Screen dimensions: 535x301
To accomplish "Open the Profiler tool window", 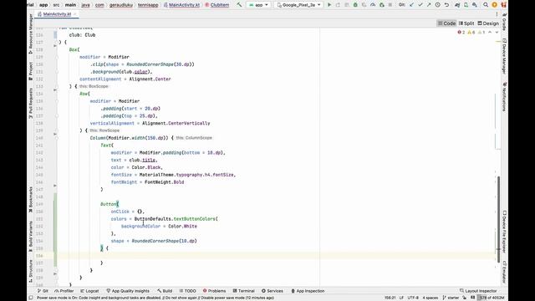I will pos(64,291).
